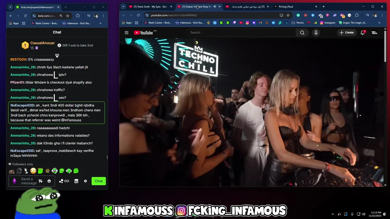Screen dimensions: 390x219
Task: Click username Pfizer01 in chat
Action: coord(17,82)
